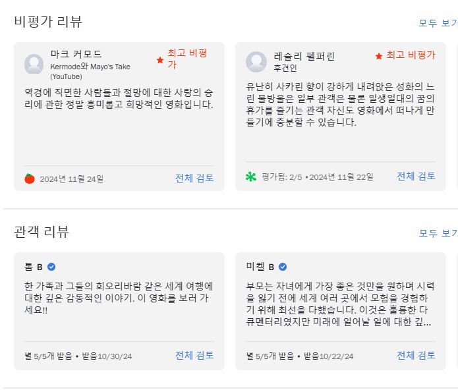The height and width of the screenshot is (390, 458).
Task: Click the star icon beside 레슬리 펠퍼린's 최고 비평가 label
Action: point(379,56)
